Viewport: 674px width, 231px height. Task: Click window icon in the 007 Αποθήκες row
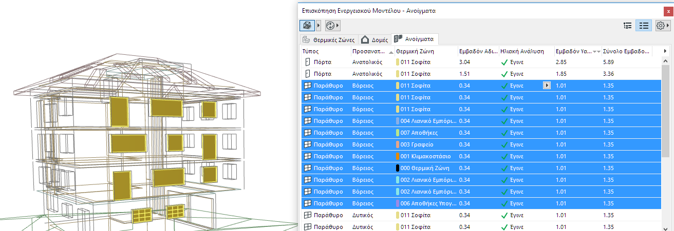tap(308, 133)
